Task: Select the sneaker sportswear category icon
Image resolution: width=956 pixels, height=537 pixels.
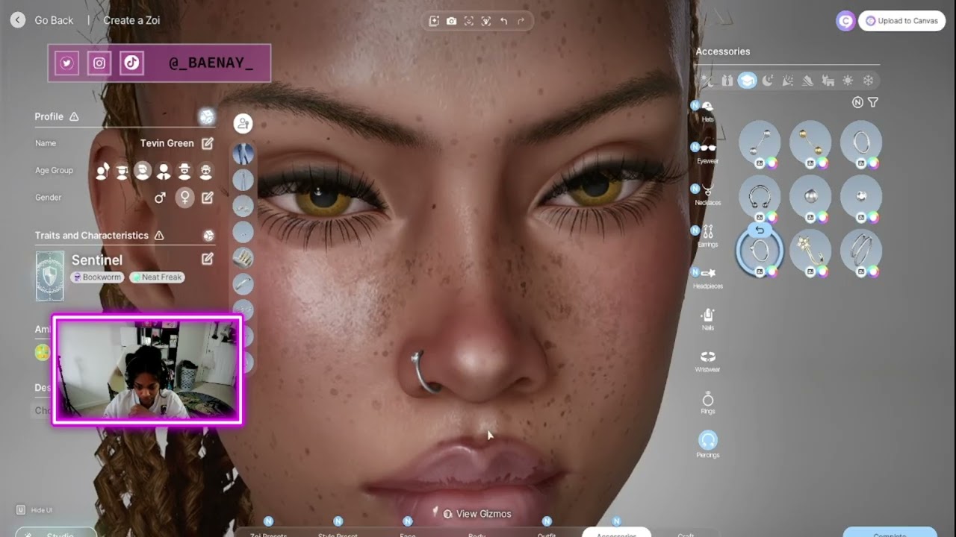Action: click(808, 81)
